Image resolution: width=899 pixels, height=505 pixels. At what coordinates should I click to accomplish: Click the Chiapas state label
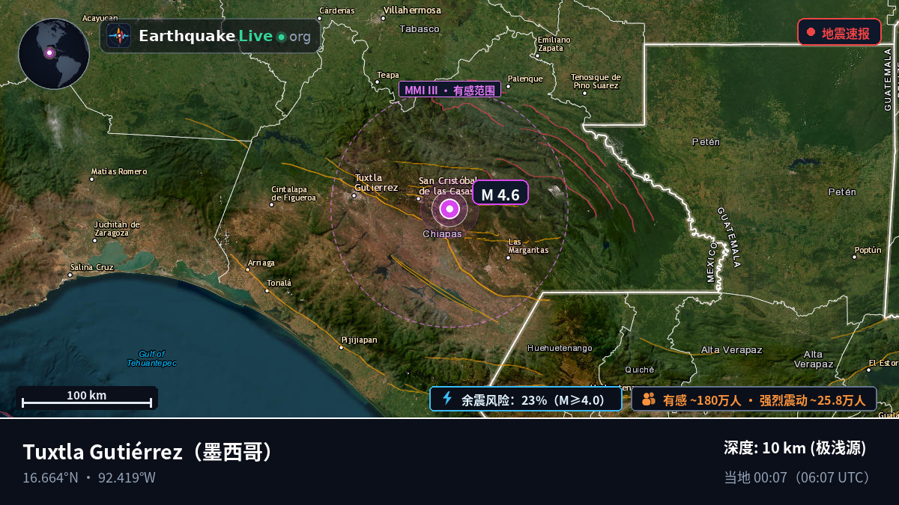coord(443,233)
